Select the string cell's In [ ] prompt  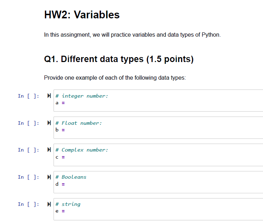point(28,204)
